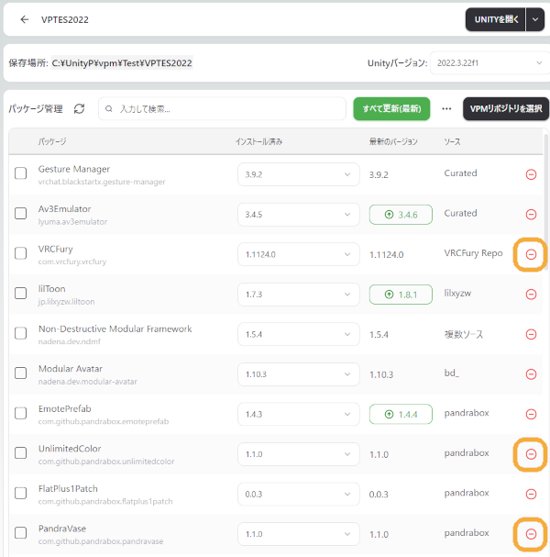
Task: Open NDMF version dropdown 1.5.4
Action: coord(299,334)
